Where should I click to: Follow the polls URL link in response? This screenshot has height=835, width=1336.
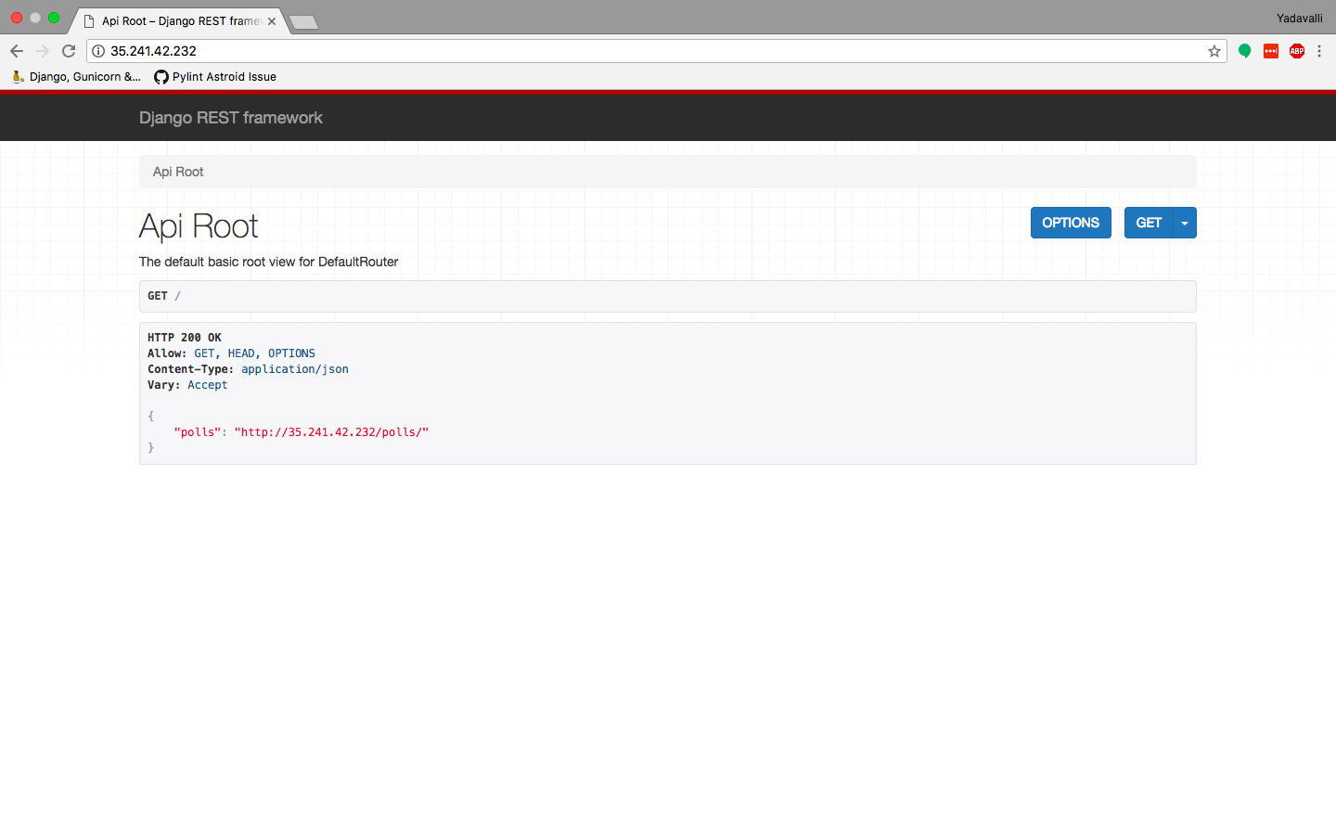coord(331,432)
